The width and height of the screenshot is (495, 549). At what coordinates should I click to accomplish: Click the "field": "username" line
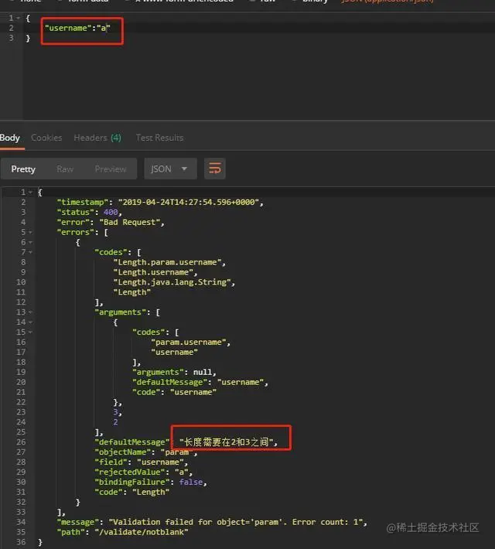click(142, 462)
